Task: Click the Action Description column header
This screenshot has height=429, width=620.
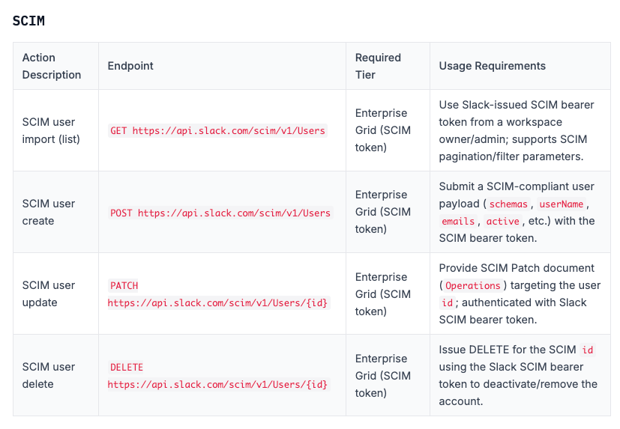Action: pos(52,66)
